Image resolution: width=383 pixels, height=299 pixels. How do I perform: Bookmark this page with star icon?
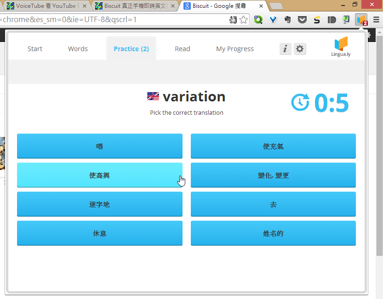(243, 20)
